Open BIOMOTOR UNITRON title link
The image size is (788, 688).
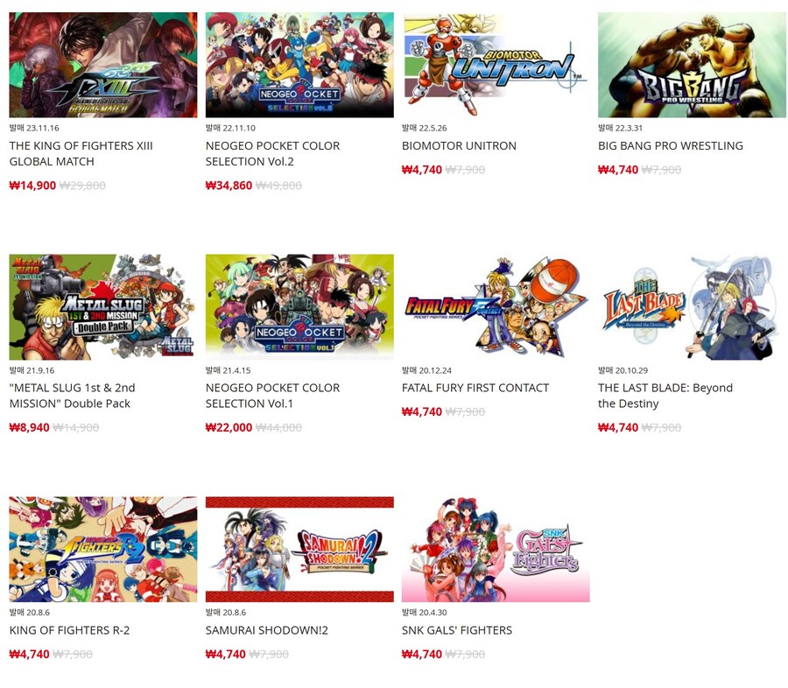point(459,146)
